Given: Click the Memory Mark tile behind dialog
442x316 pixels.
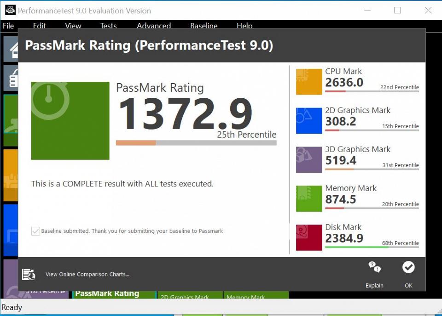Looking at the screenshot, I should [256, 295].
